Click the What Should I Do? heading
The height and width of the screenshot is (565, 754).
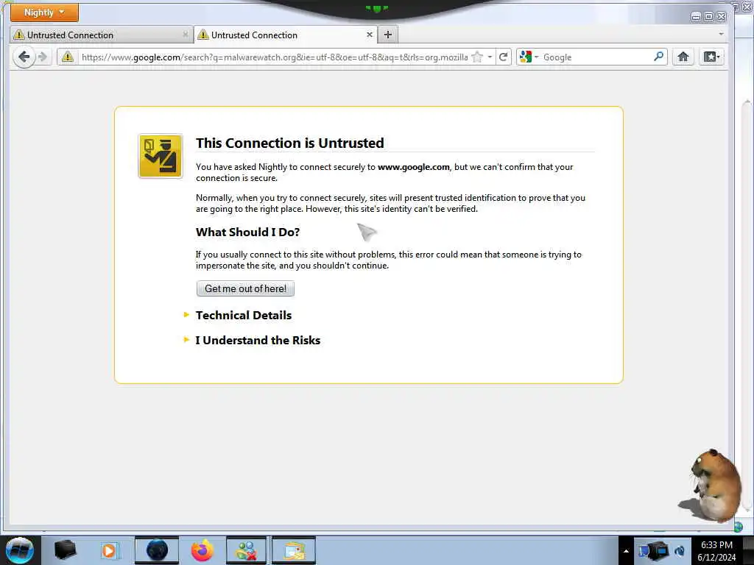(247, 232)
